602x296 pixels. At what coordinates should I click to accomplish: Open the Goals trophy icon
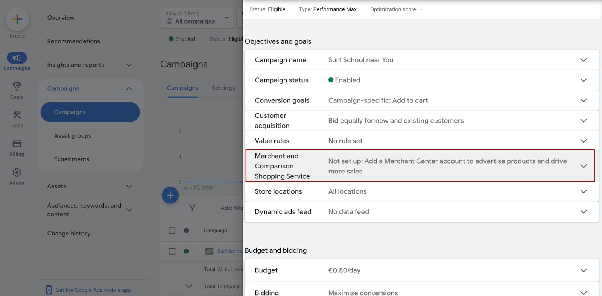pyautogui.click(x=17, y=87)
